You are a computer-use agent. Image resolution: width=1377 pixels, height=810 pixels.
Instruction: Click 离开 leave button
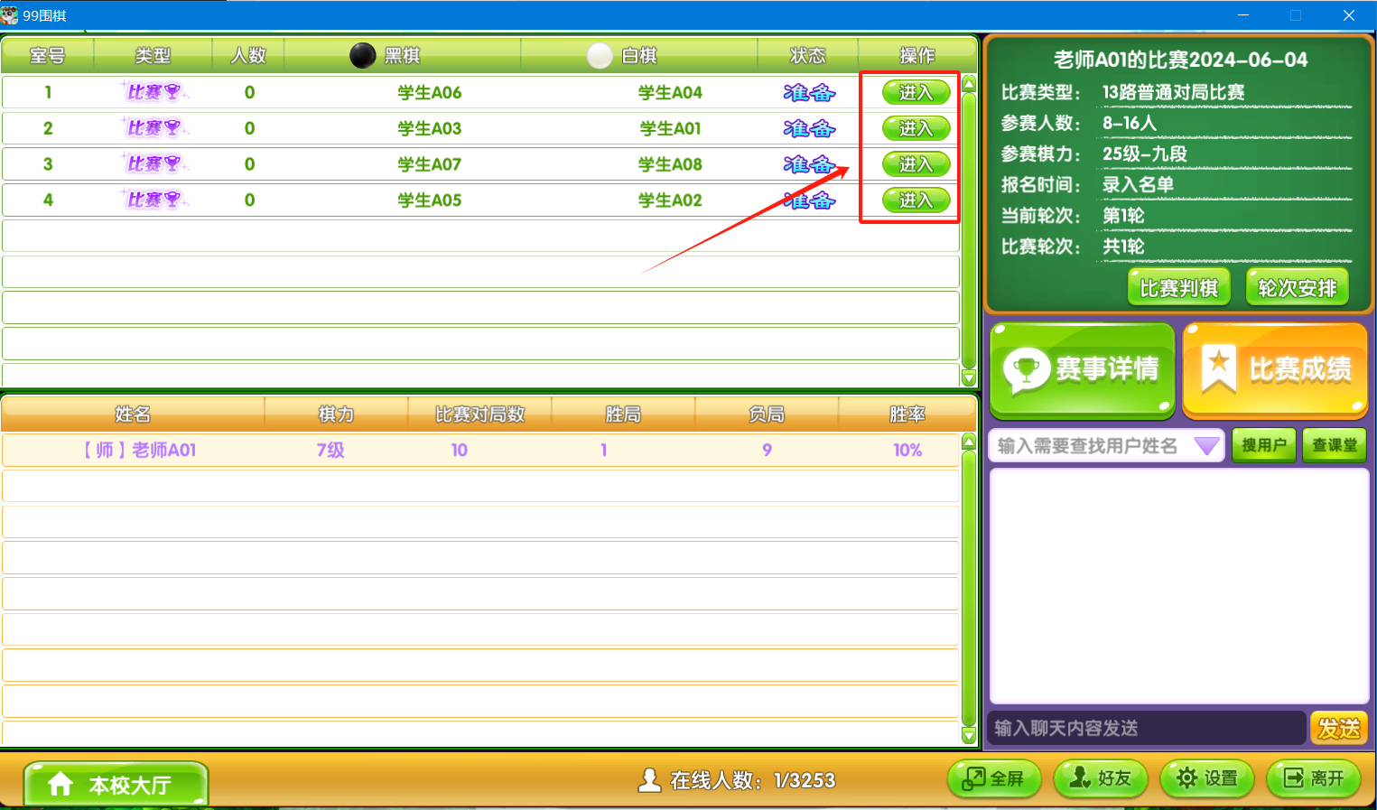point(1314,778)
